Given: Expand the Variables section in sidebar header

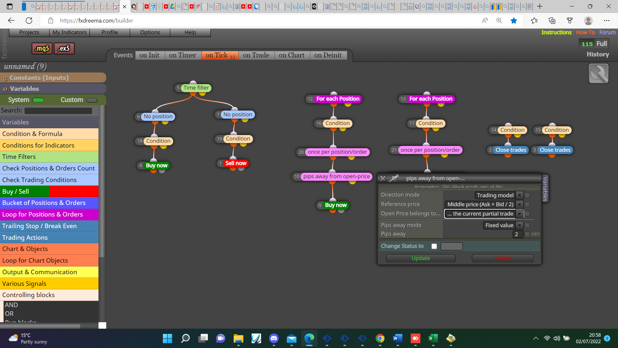Looking at the screenshot, I should [53, 89].
